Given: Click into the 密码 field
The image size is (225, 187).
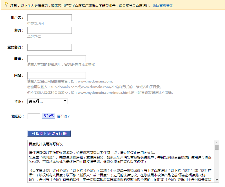Looking at the screenshot, I should point(49,30).
